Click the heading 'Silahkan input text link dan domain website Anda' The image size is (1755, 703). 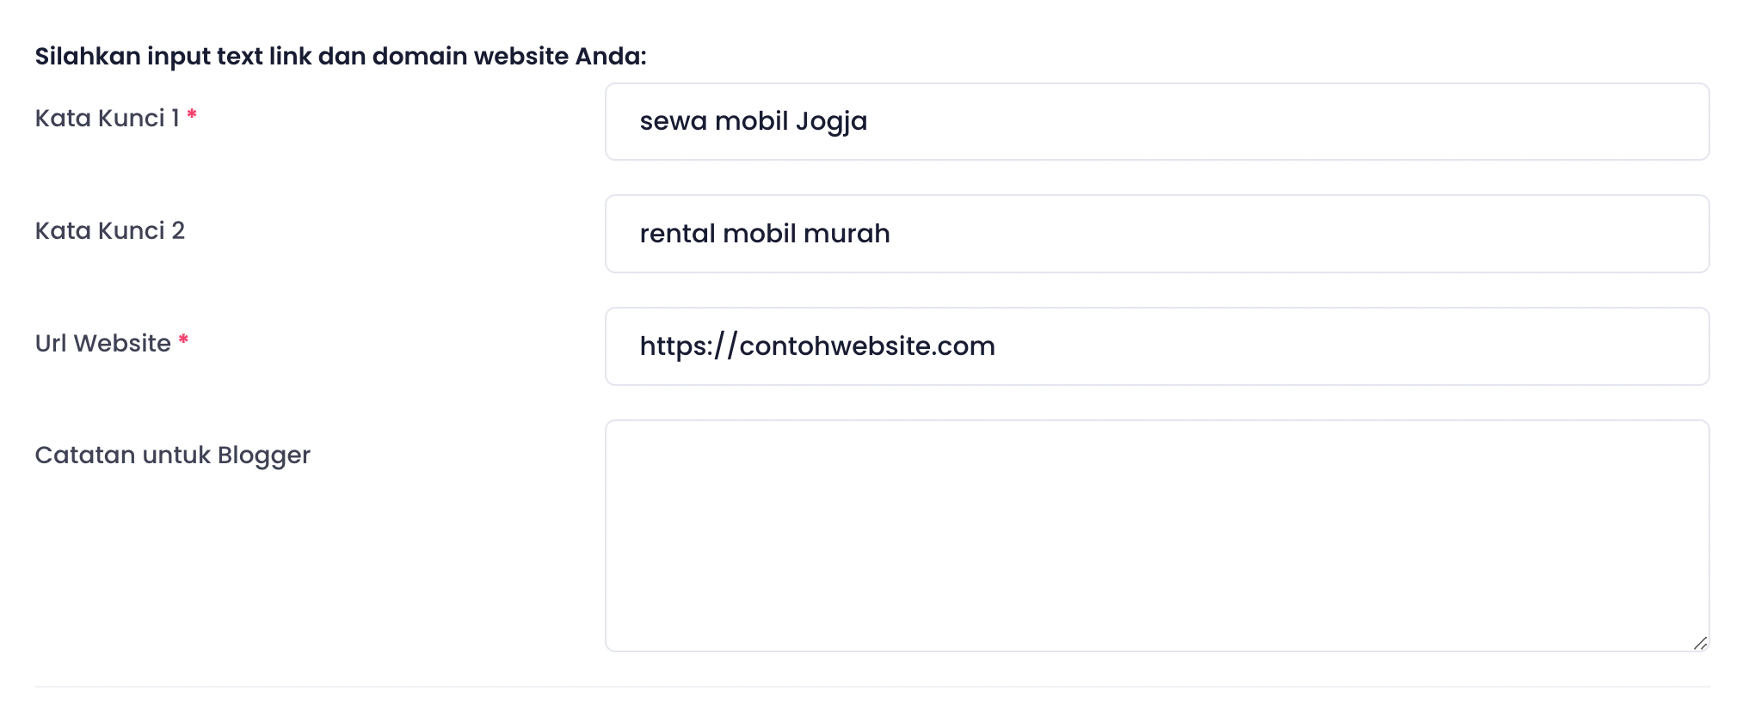pos(341,56)
